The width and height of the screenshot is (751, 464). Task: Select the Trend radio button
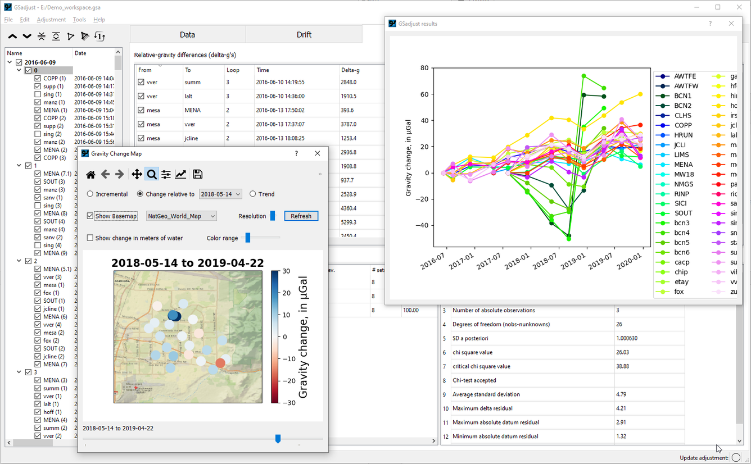[x=252, y=193]
